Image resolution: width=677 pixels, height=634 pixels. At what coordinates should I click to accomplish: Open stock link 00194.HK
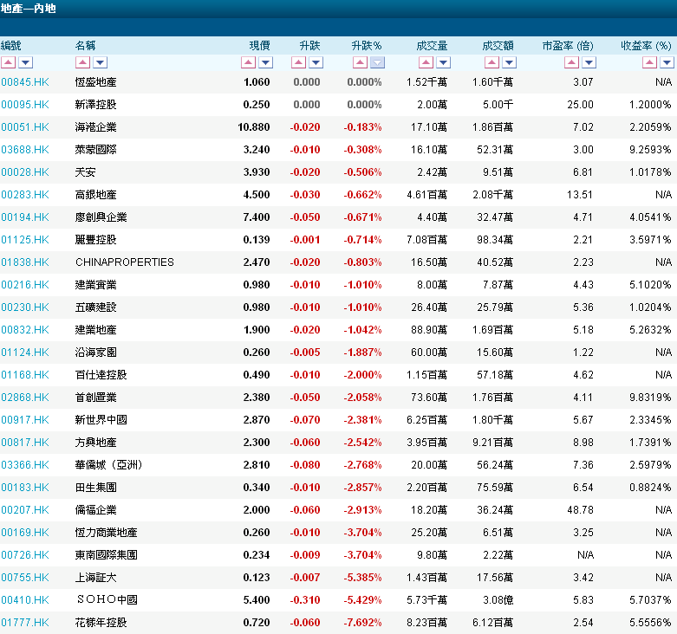(x=25, y=217)
